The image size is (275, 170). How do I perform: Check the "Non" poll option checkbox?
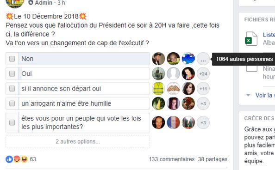pyautogui.click(x=12, y=59)
